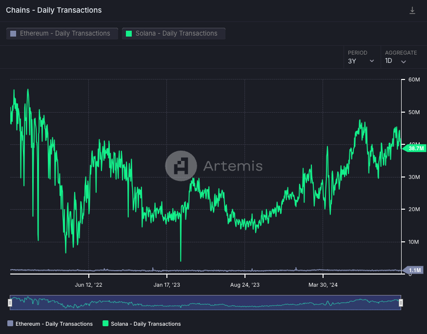Click the Jan 17, '23 axis label
Screen dimensions: 427x334
tap(166, 285)
